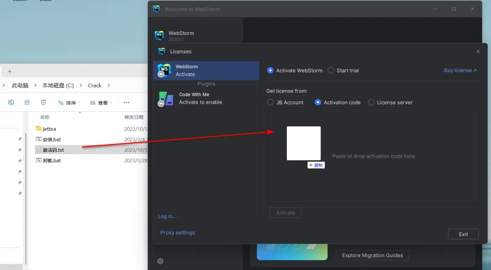491x270 pixels.
Task: Open the three-dots more options menu in Explorer
Action: 126,102
